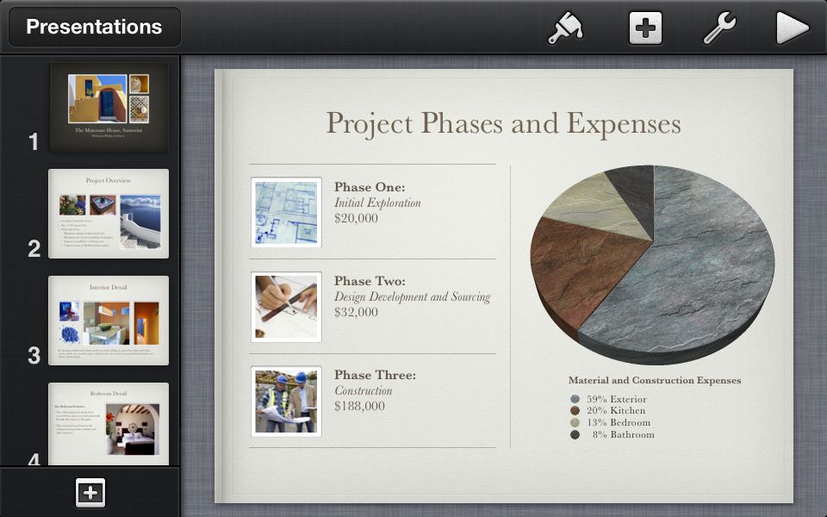Select the Bedroom Detail slide thumbnail

pos(108,424)
